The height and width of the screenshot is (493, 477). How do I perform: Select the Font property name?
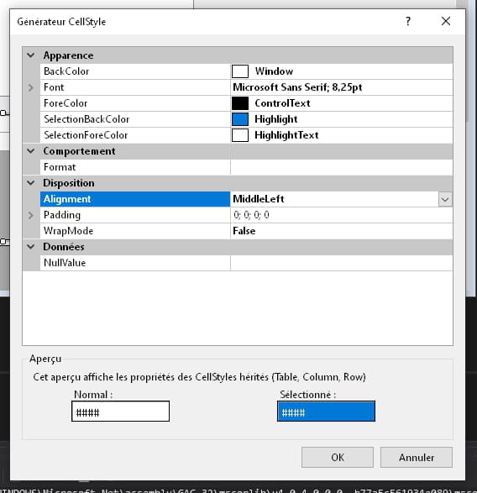pos(54,87)
